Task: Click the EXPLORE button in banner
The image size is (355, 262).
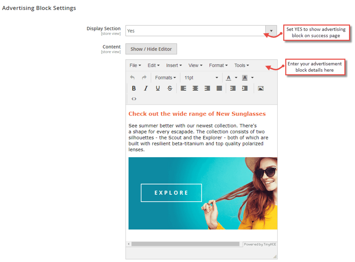Action: click(171, 193)
